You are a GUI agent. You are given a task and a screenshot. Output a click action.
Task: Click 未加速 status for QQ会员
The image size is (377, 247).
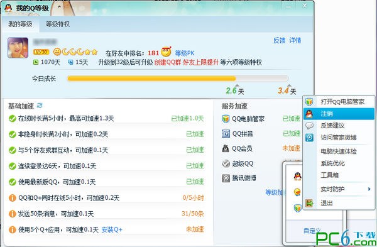pyautogui.click(x=291, y=148)
